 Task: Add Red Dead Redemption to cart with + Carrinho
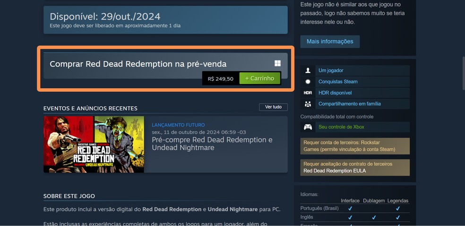click(260, 78)
